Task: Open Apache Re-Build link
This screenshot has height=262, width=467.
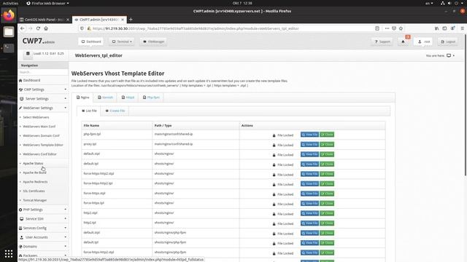Action: click(34, 172)
